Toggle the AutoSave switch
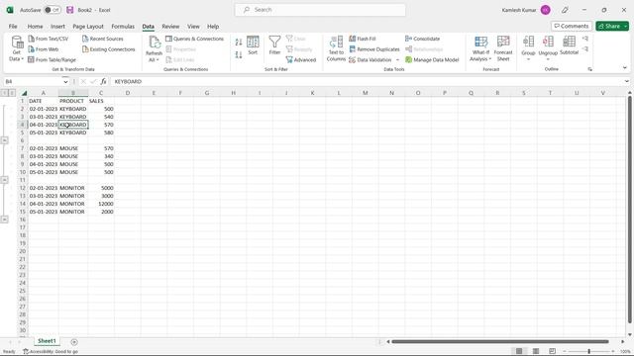Image resolution: width=634 pixels, height=356 pixels. click(x=53, y=10)
